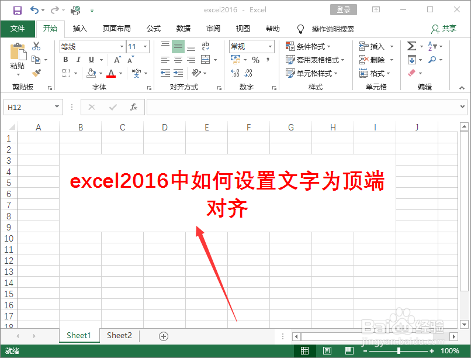471x358 pixels.
Task: Click the Cut scissors icon
Action: (36, 46)
